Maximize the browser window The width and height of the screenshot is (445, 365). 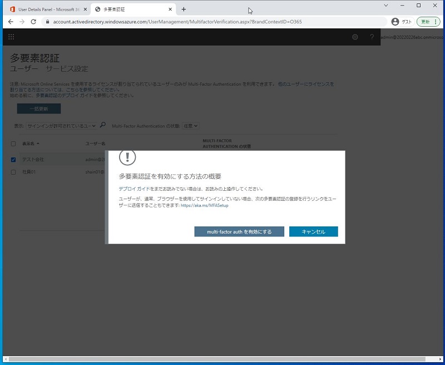click(x=419, y=6)
